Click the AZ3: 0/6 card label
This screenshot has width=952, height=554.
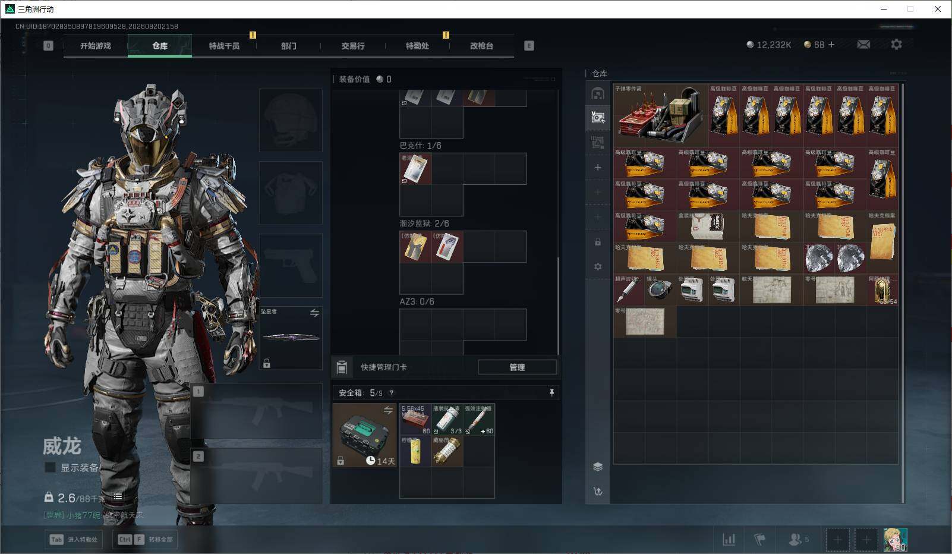(417, 301)
